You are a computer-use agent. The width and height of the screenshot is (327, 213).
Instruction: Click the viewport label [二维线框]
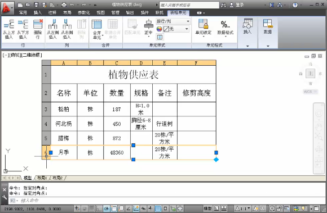(32, 55)
